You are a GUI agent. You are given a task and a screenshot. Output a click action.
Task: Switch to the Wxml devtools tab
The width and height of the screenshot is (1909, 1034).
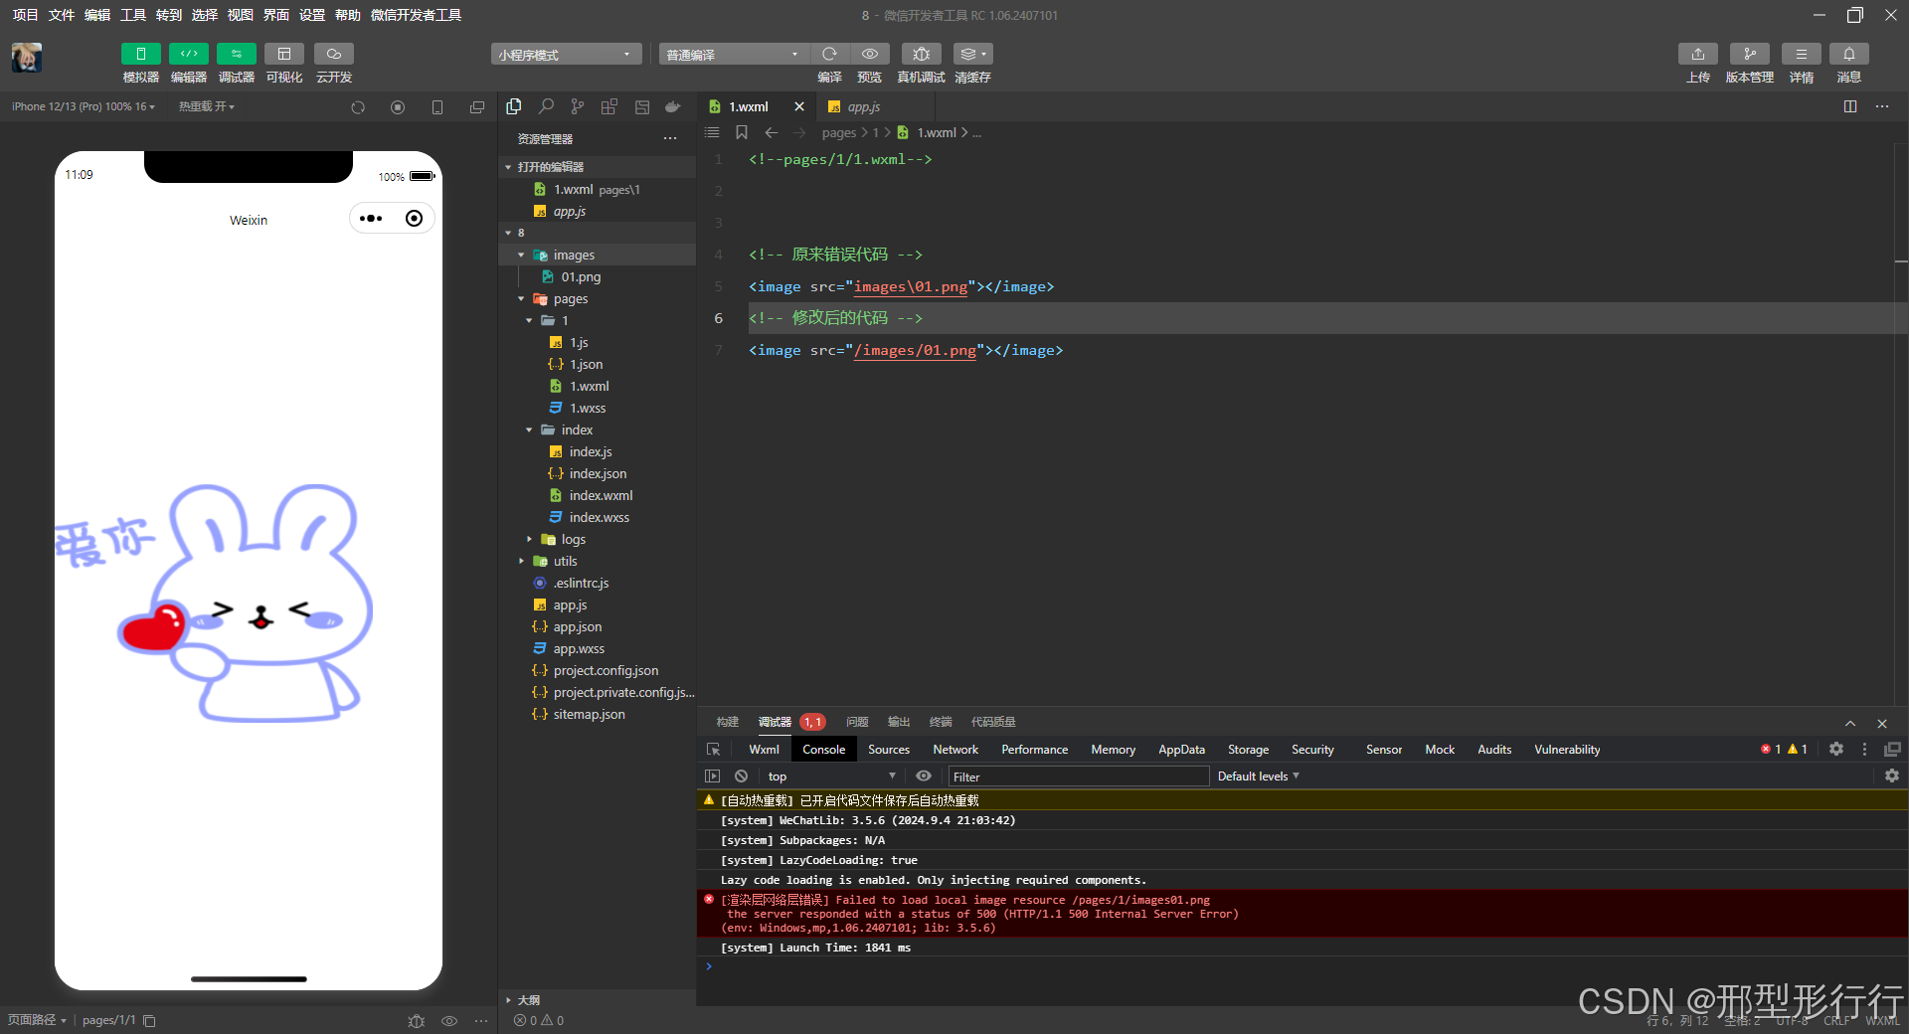tap(764, 750)
